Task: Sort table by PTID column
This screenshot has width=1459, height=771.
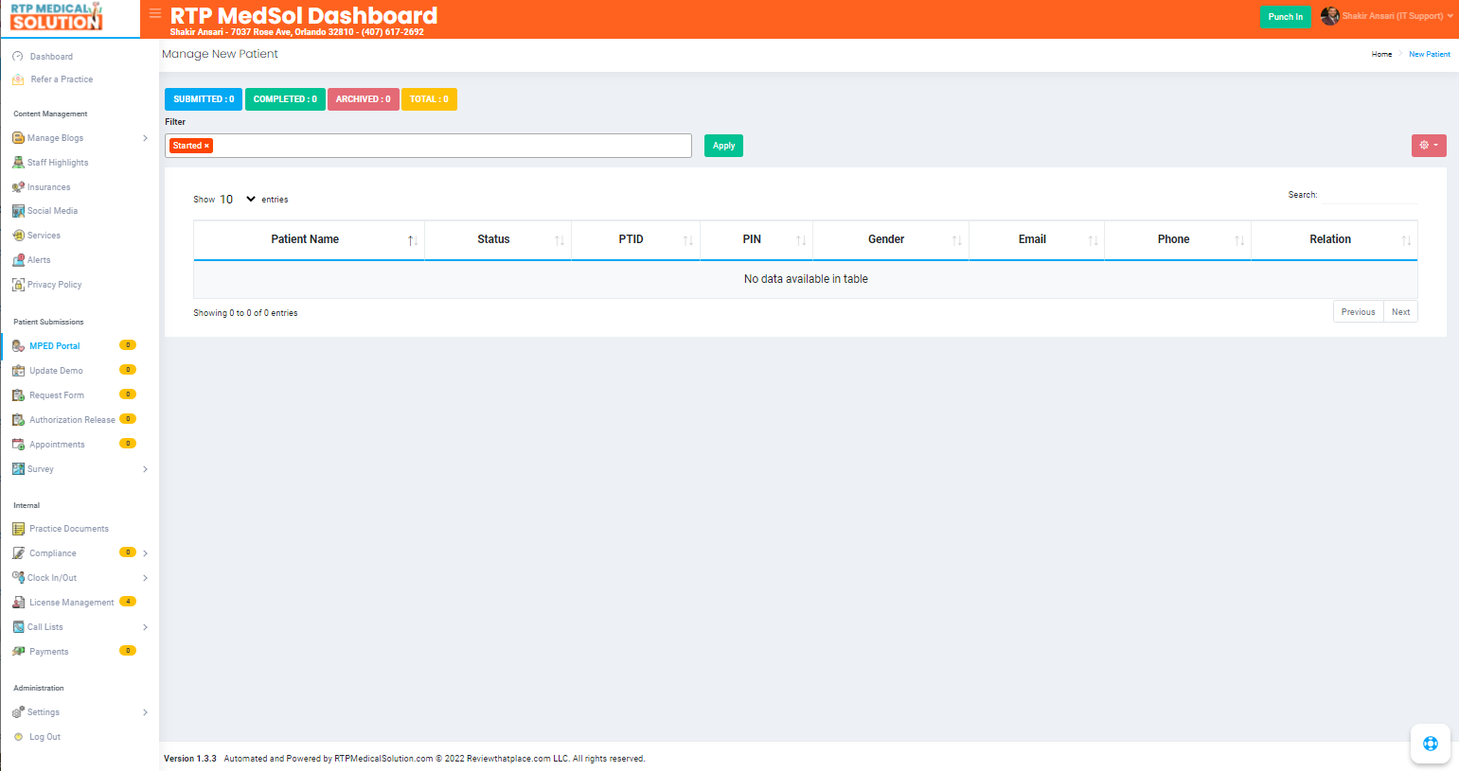Action: tap(635, 239)
